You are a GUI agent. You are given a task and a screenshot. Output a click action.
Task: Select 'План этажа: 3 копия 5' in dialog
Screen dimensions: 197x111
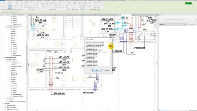92,65
